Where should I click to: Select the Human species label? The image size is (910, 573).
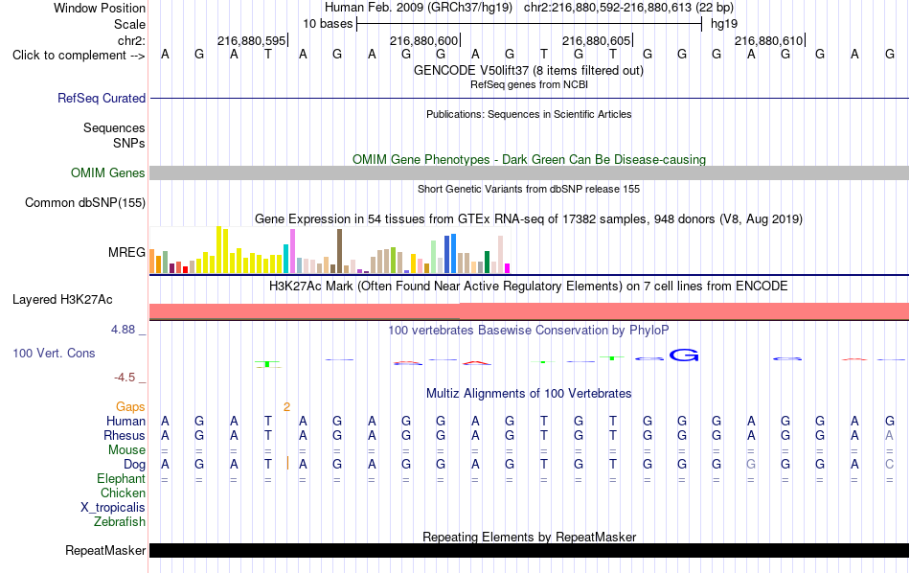125,422
